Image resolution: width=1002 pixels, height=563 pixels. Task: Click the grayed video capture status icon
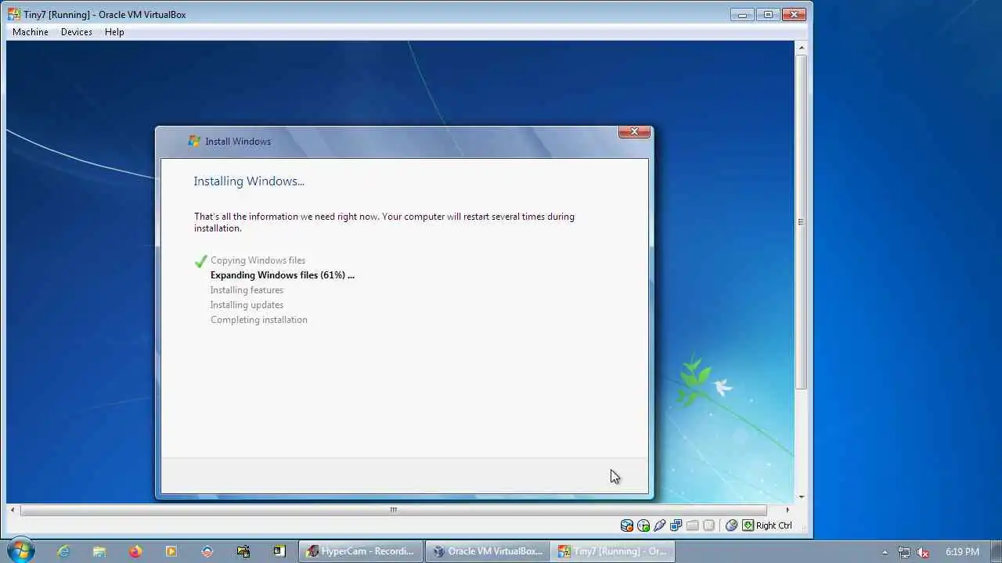709,525
